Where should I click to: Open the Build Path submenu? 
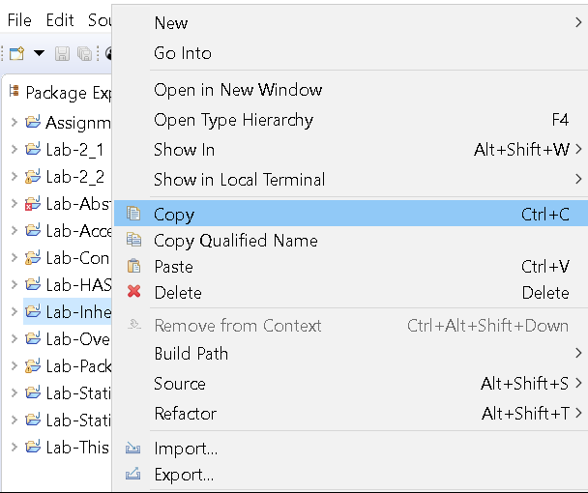[351, 354]
